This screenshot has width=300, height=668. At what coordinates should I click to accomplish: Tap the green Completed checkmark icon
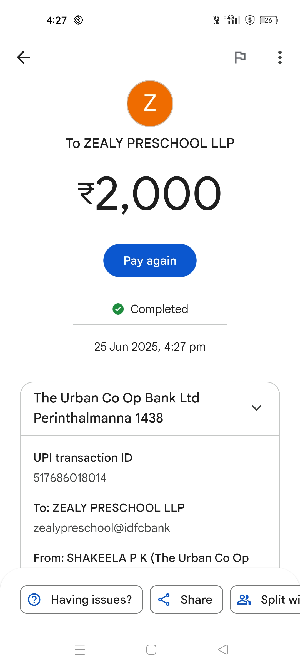point(118,309)
